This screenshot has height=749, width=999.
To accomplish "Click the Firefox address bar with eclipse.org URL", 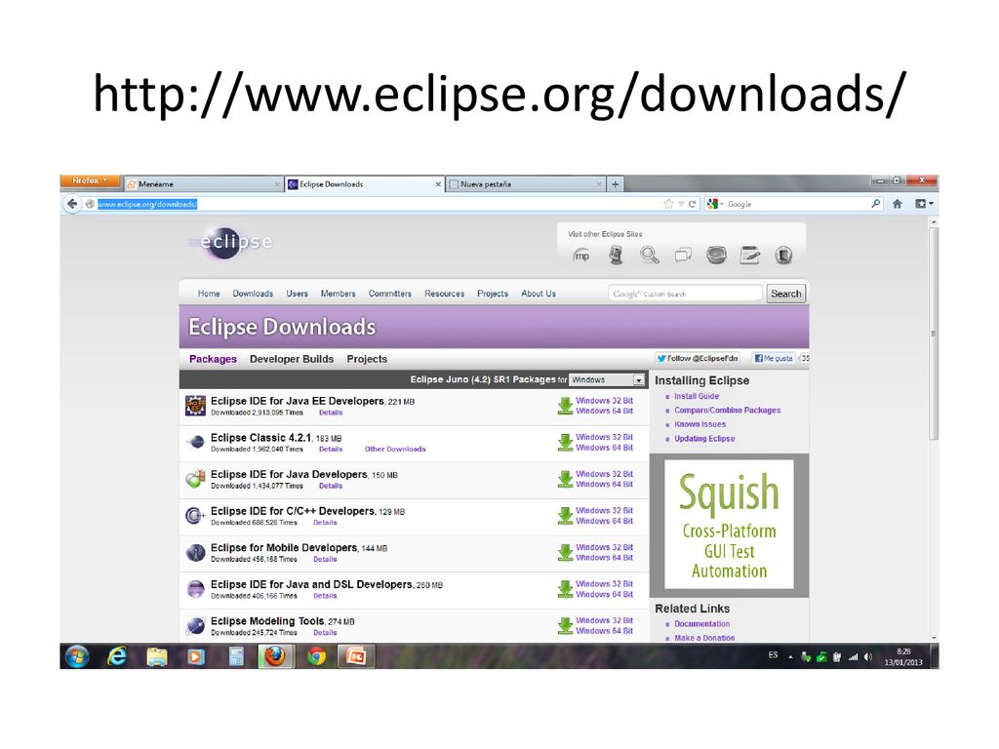I will coord(378,204).
